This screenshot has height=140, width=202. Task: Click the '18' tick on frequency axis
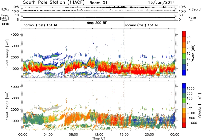pyautogui.click(x=17, y=15)
